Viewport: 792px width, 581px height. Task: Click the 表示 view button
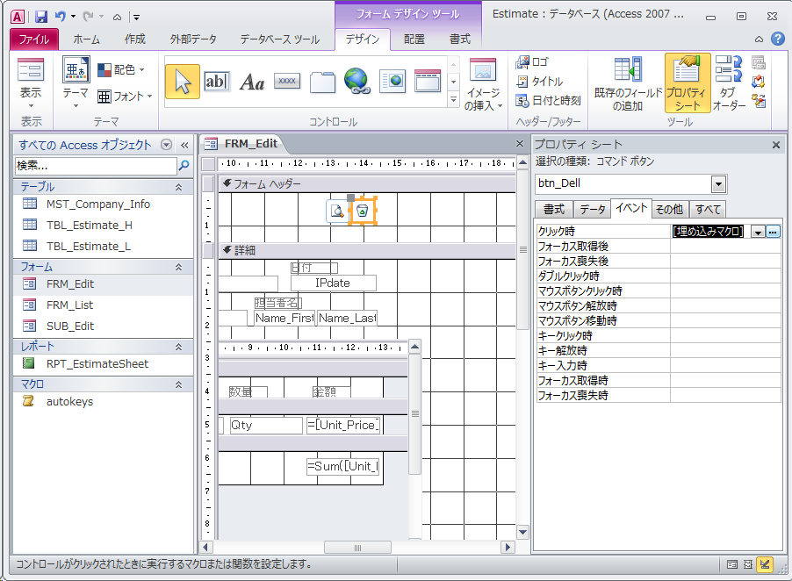coord(31,83)
